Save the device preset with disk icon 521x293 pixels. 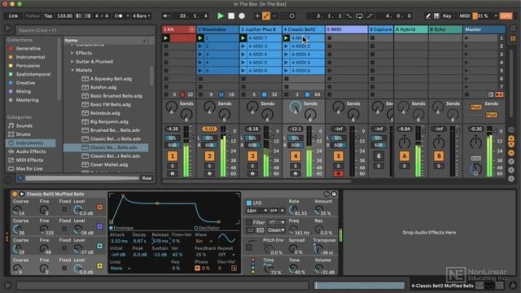[x=334, y=194]
